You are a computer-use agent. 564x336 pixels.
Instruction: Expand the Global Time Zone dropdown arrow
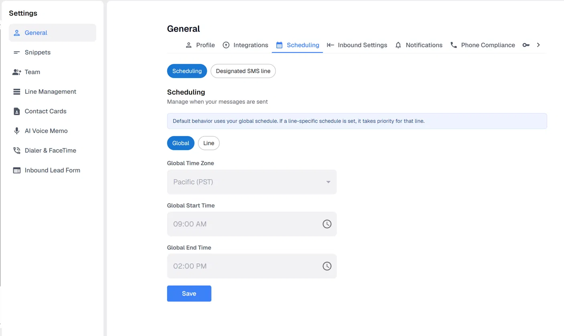(x=328, y=182)
